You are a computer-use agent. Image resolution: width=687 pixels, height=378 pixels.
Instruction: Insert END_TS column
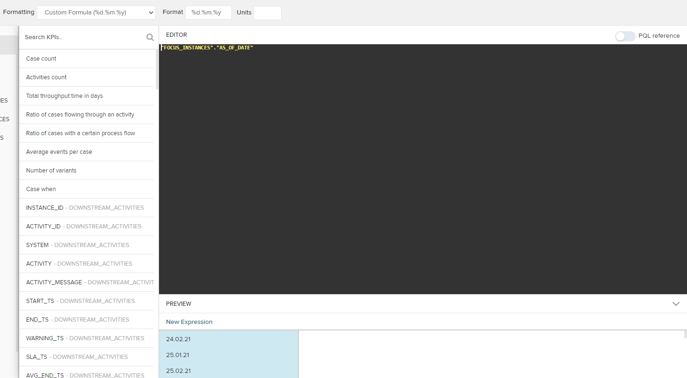pyautogui.click(x=86, y=320)
